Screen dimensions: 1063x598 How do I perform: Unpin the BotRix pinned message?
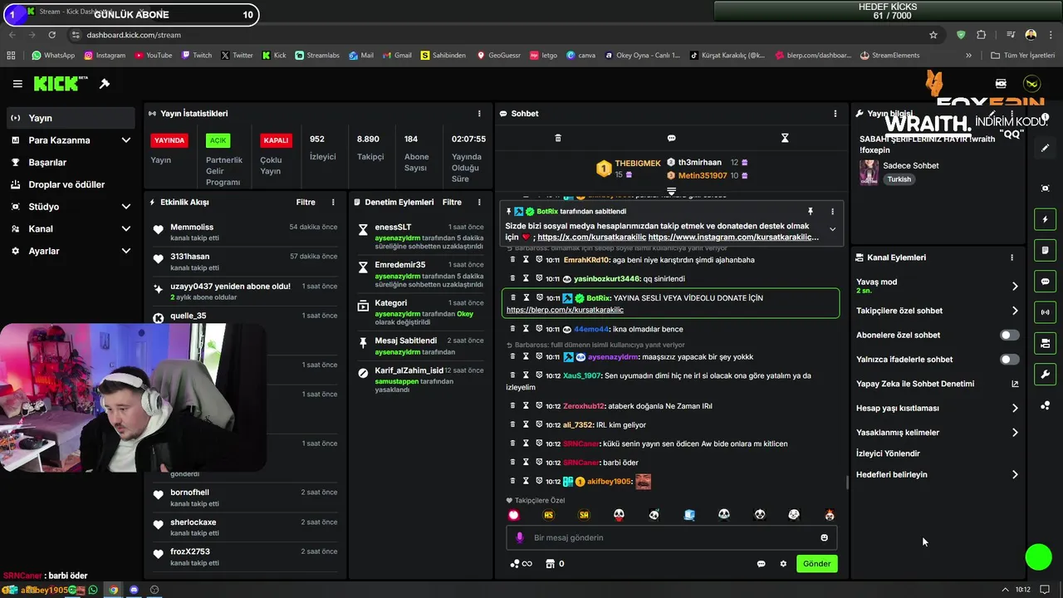tap(811, 212)
